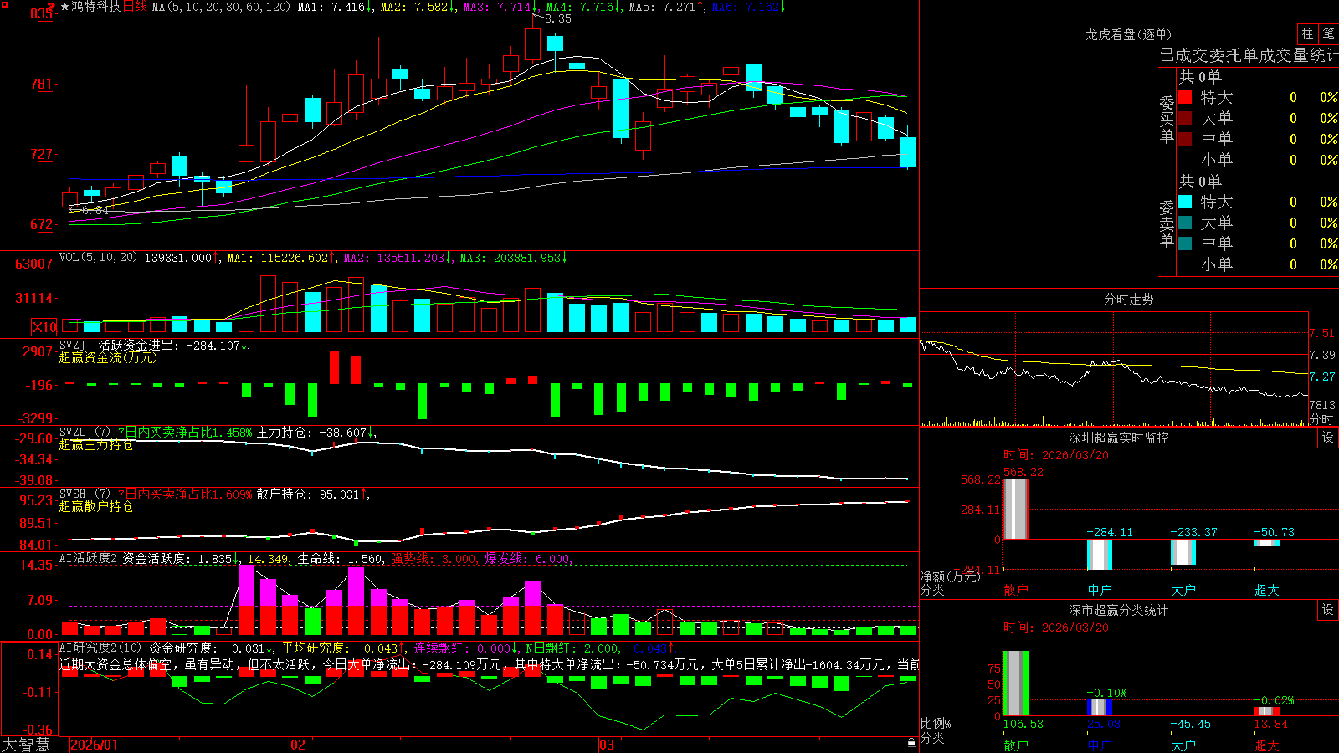This screenshot has height=753, width=1339.
Task: Click the 爆发线: 6.000 label
Action: [x=527, y=559]
